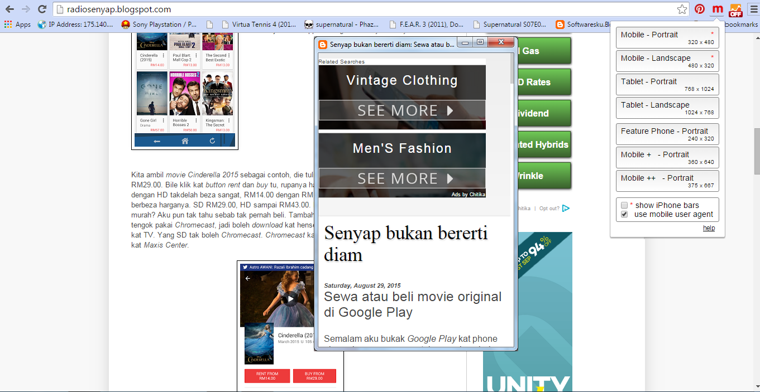Open the Pinterest extension icon
This screenshot has width=760, height=392.
coord(700,9)
